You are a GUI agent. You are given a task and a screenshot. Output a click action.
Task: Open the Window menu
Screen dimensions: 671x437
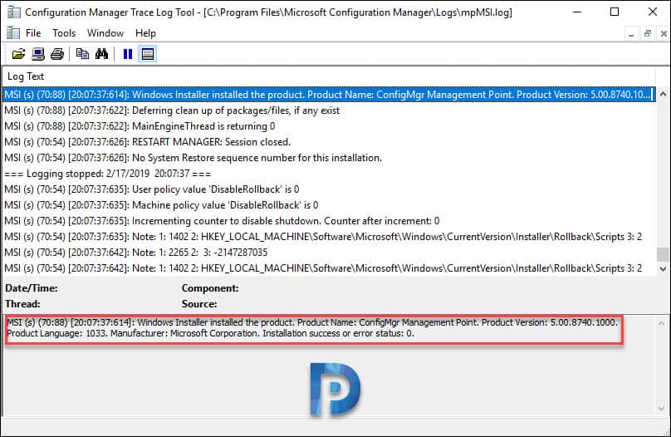pos(105,33)
